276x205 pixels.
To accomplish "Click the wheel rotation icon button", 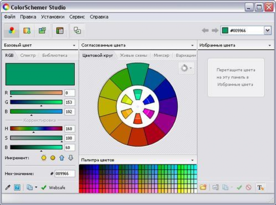I will [184, 68].
